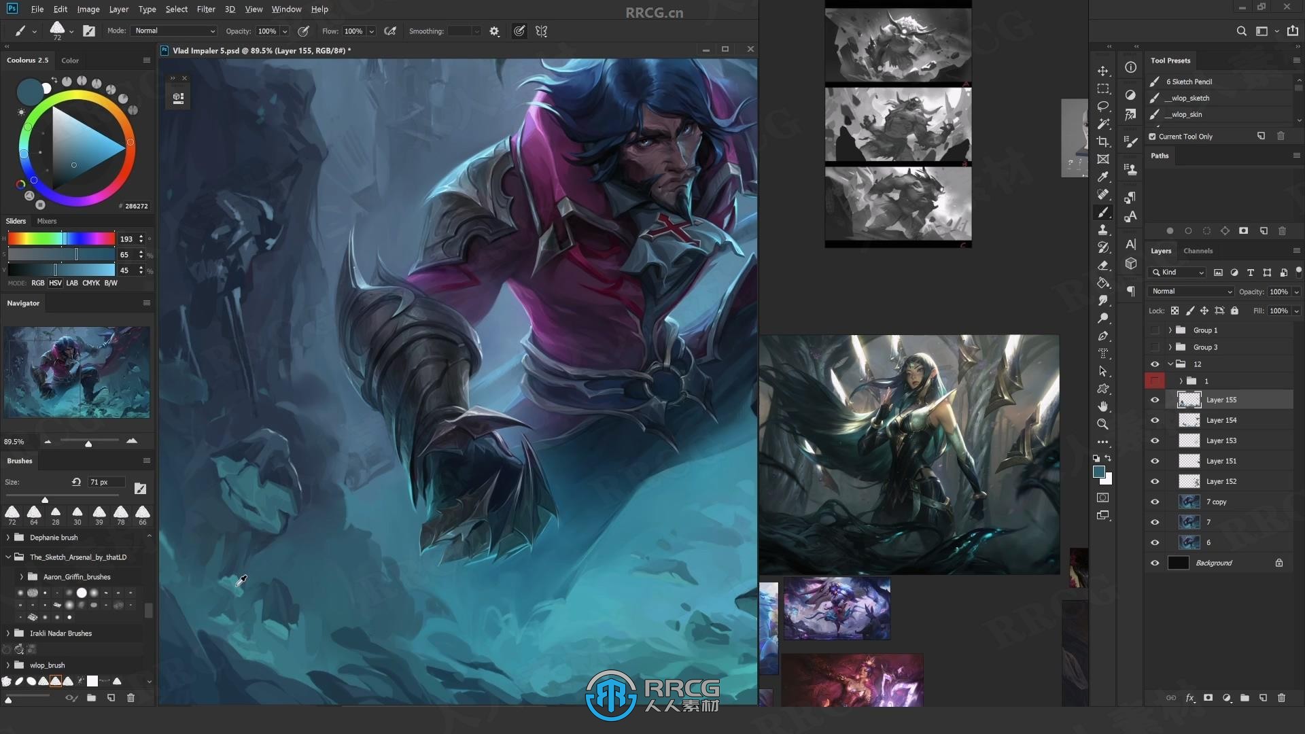Select the History Brush tool
Screen dimensions: 1305x734
(1103, 248)
